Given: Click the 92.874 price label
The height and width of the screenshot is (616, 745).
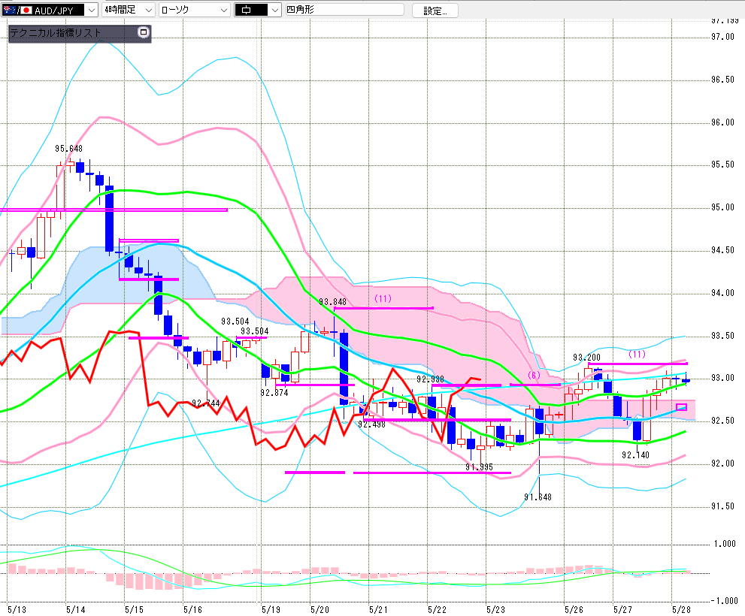Looking at the screenshot, I should [274, 393].
